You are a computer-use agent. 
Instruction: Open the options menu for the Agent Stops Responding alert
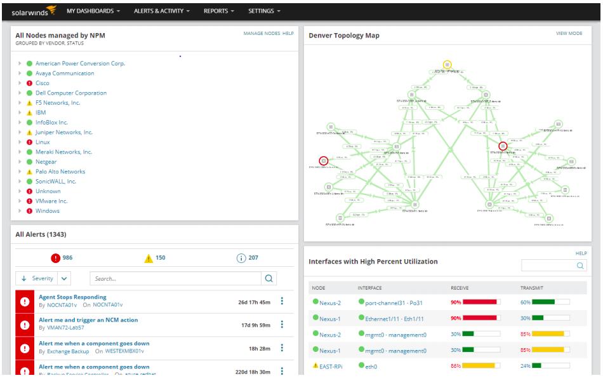(x=282, y=301)
